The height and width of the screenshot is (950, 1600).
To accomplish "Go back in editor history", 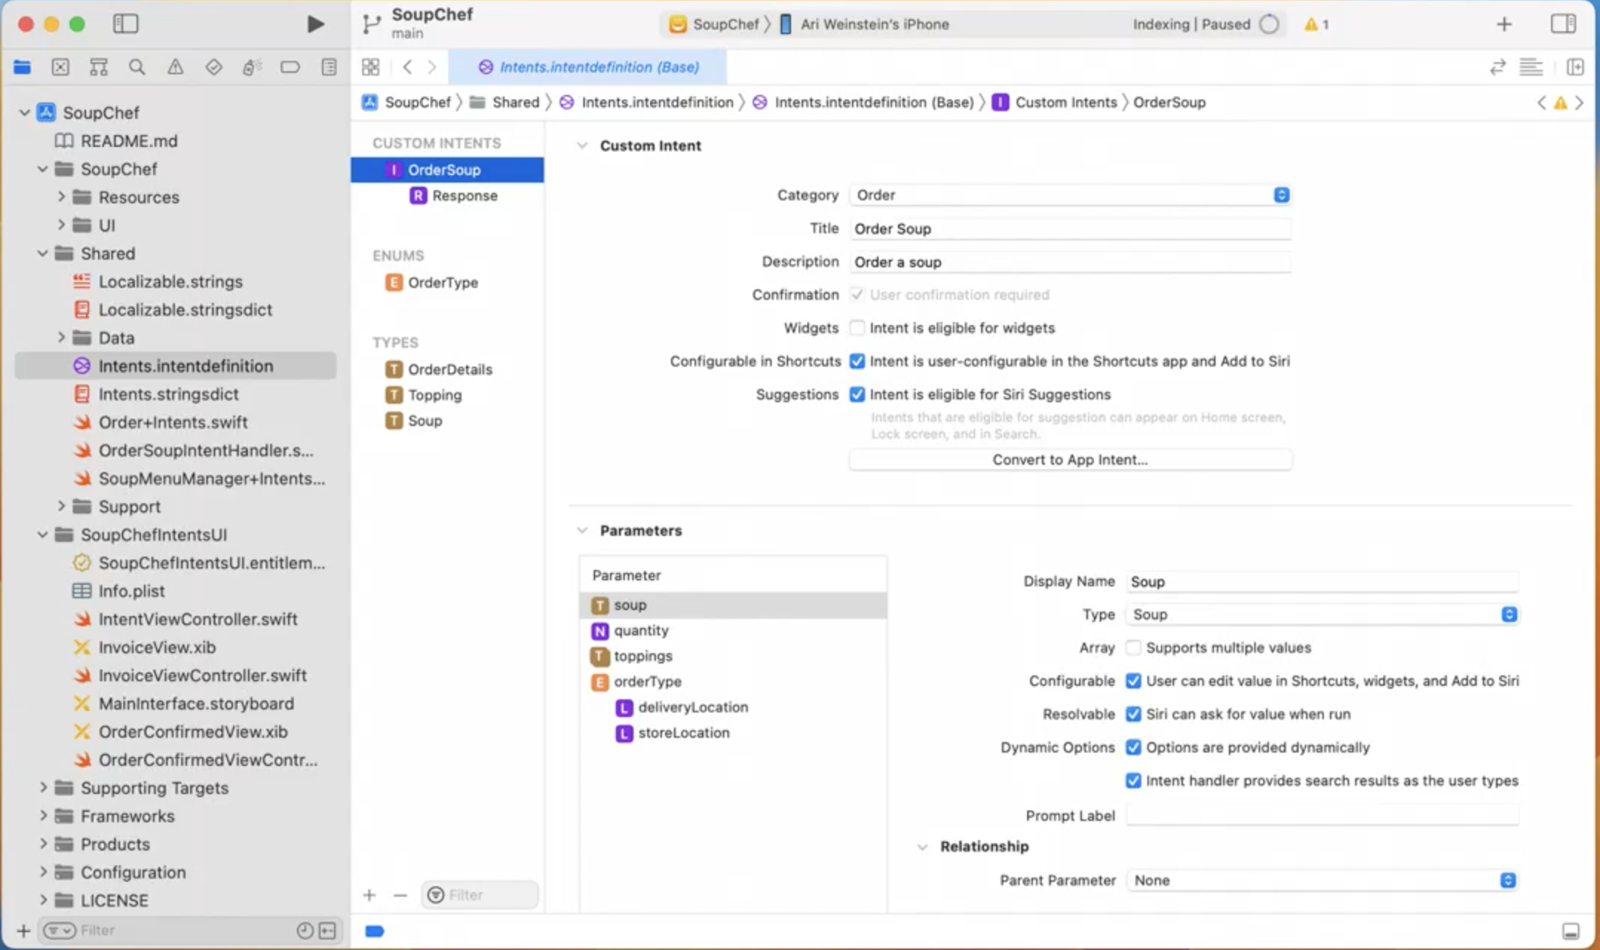I will (407, 67).
